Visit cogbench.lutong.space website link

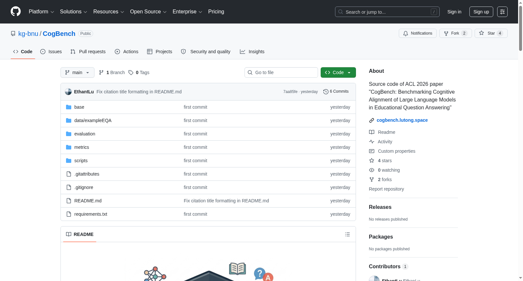402,120
